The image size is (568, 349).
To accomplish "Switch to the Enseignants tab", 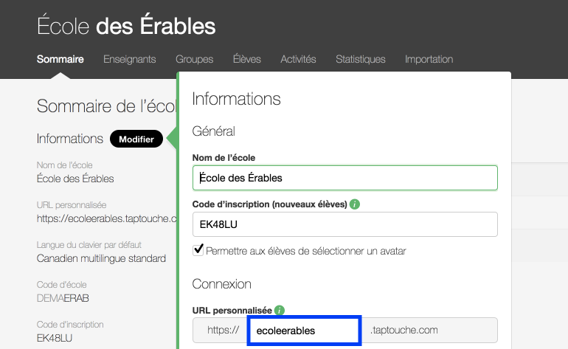I will point(130,59).
